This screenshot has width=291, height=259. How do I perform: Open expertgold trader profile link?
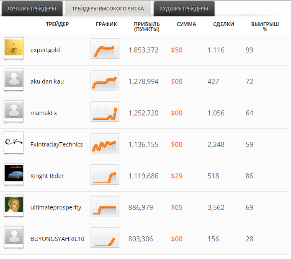pos(45,50)
